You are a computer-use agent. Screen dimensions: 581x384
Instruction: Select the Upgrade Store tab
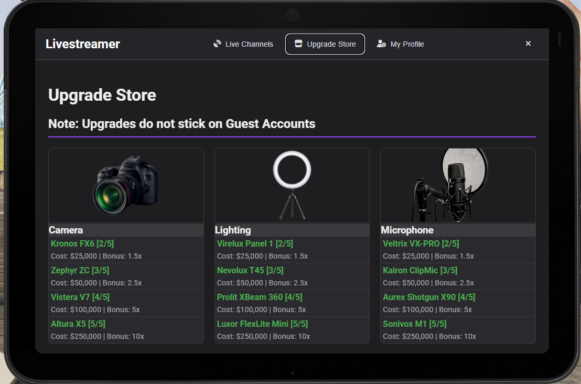[x=325, y=44]
